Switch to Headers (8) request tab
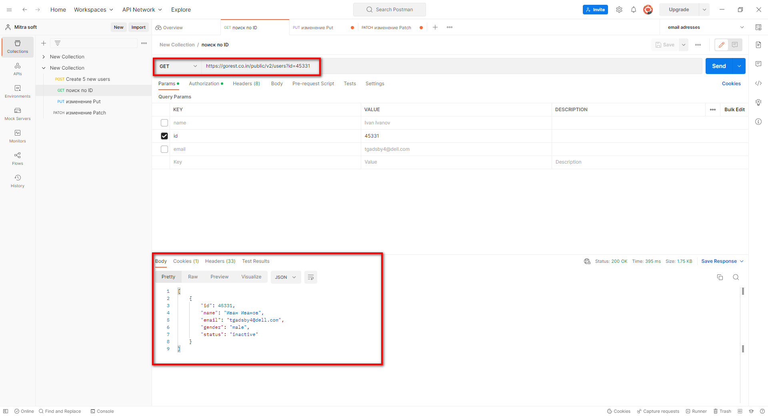 246,84
